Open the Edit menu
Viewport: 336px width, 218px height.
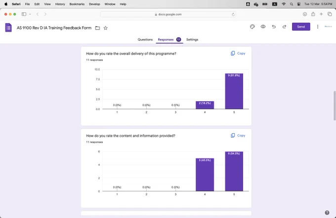pos(37,4)
